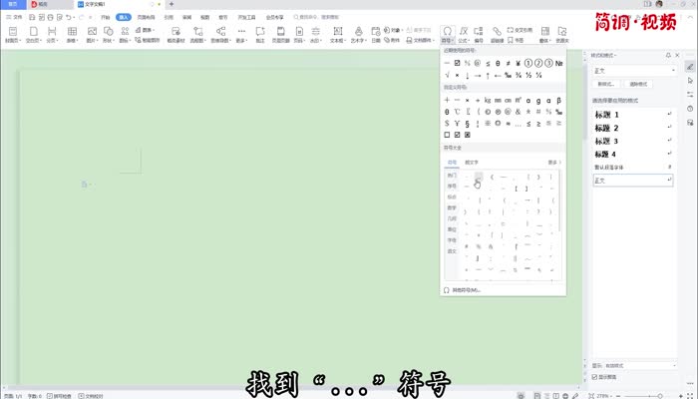
Task: Open the Developer Tools (开发工具) tab
Action: (x=246, y=17)
